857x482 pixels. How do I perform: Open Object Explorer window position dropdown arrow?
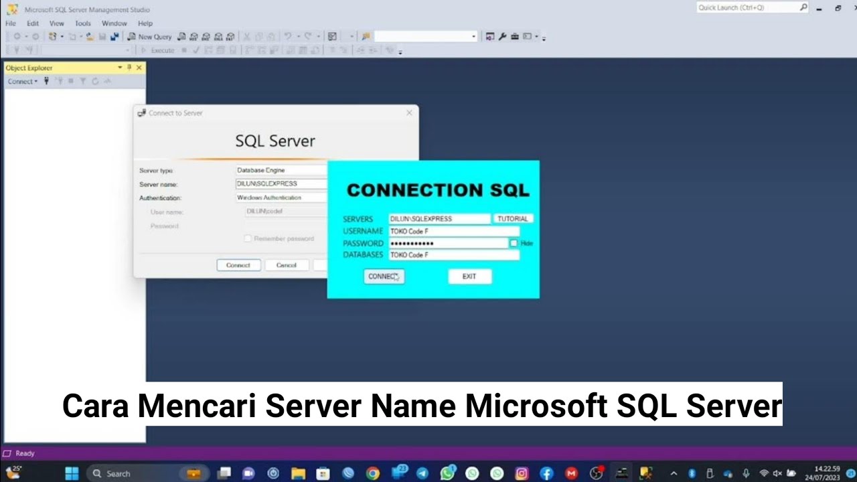point(120,68)
